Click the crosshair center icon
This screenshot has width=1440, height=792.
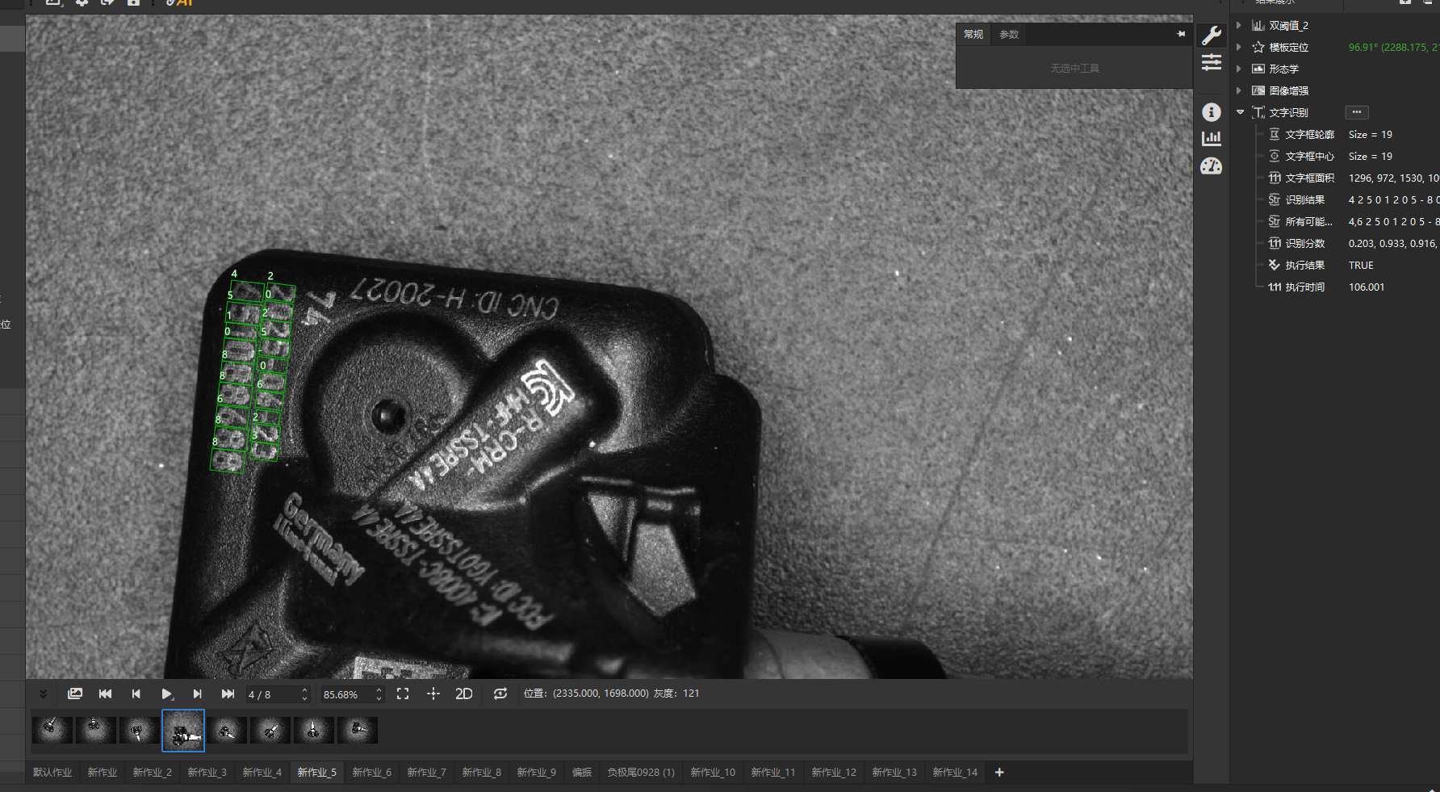coord(433,694)
